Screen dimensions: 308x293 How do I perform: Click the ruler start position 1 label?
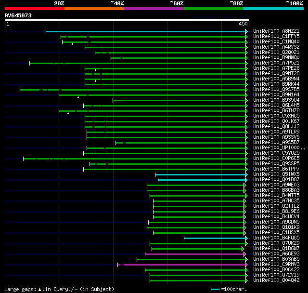click(x=7, y=24)
